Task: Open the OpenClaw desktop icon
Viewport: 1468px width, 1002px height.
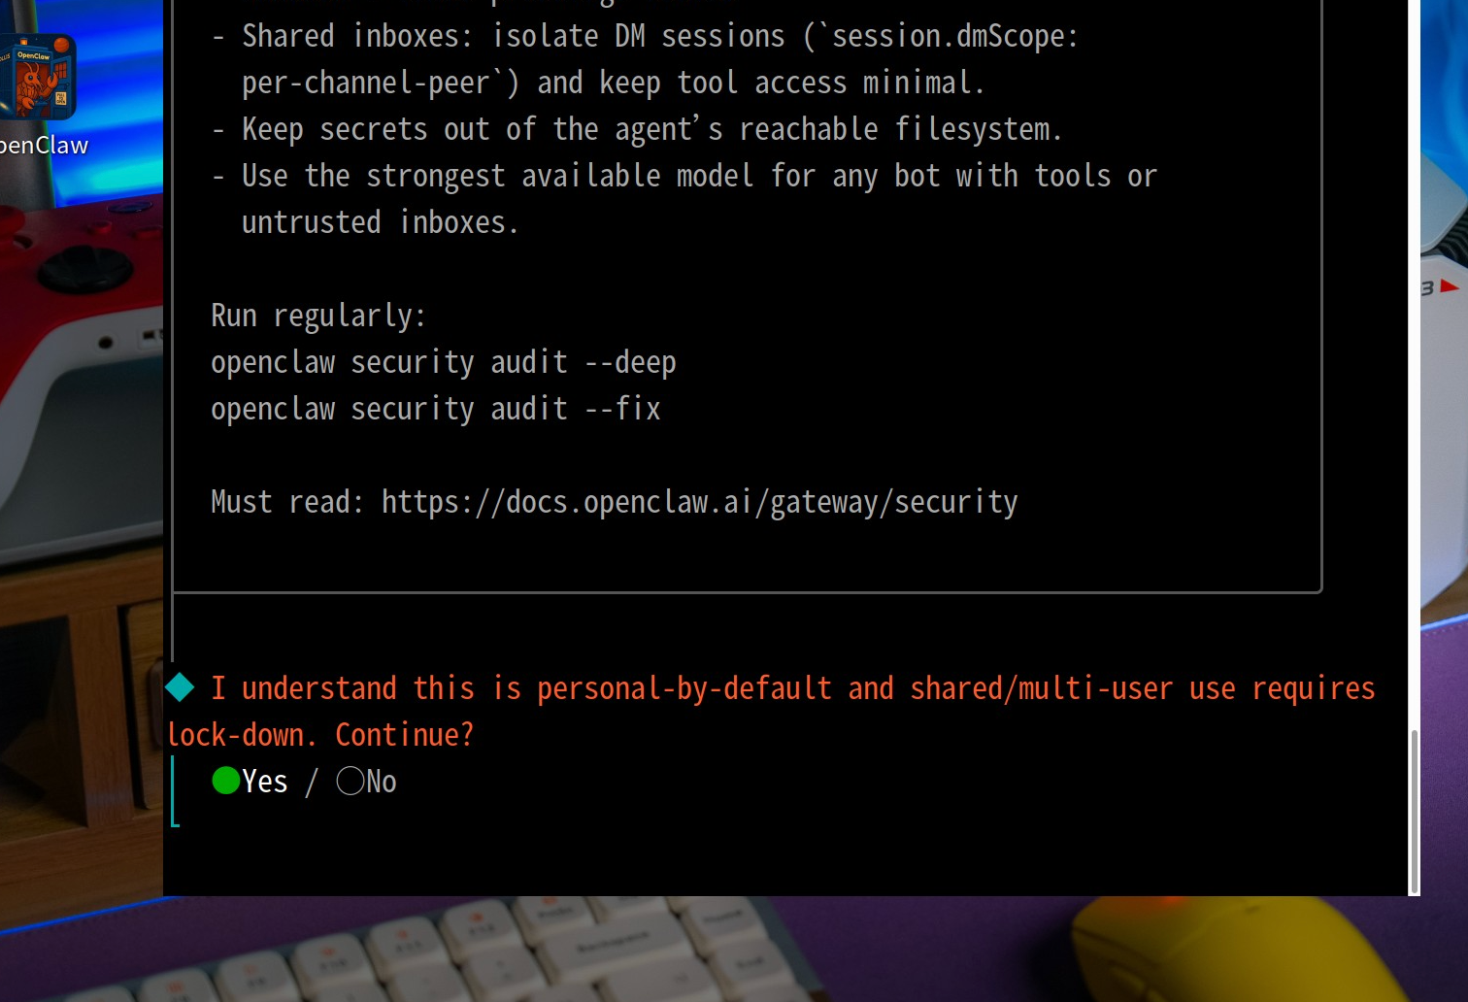Action: [37, 77]
